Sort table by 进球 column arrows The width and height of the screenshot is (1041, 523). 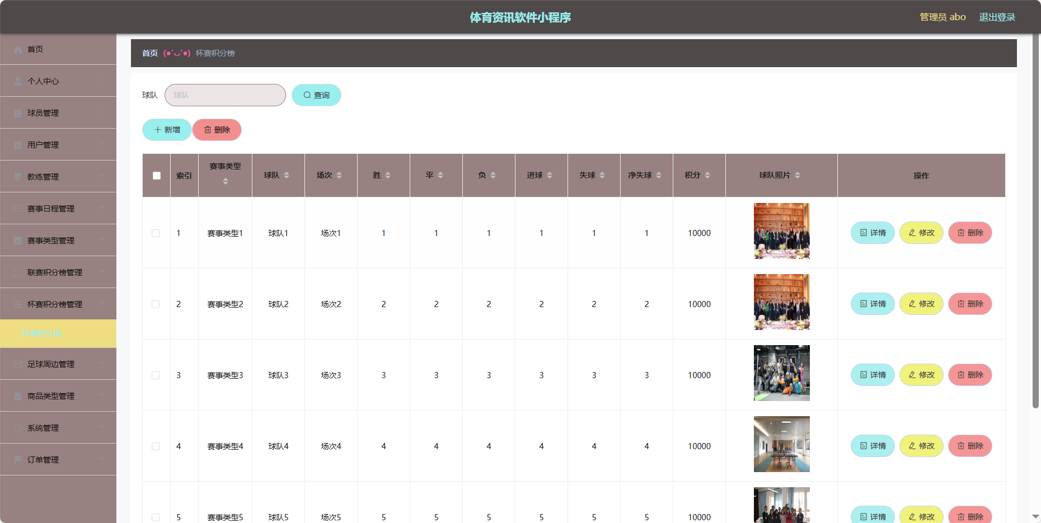pyautogui.click(x=550, y=176)
